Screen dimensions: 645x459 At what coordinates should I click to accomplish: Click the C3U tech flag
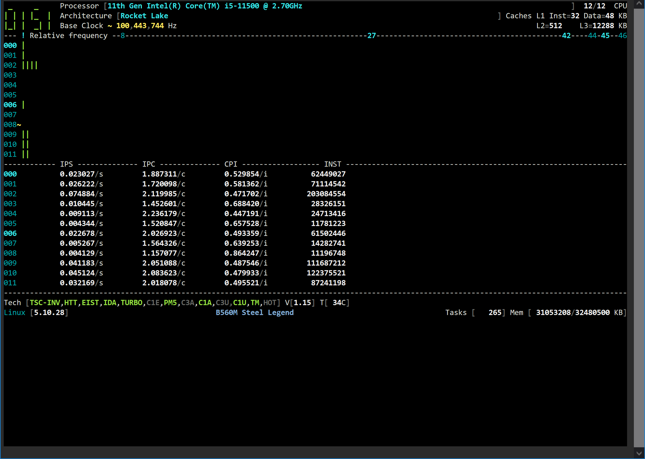tap(222, 303)
